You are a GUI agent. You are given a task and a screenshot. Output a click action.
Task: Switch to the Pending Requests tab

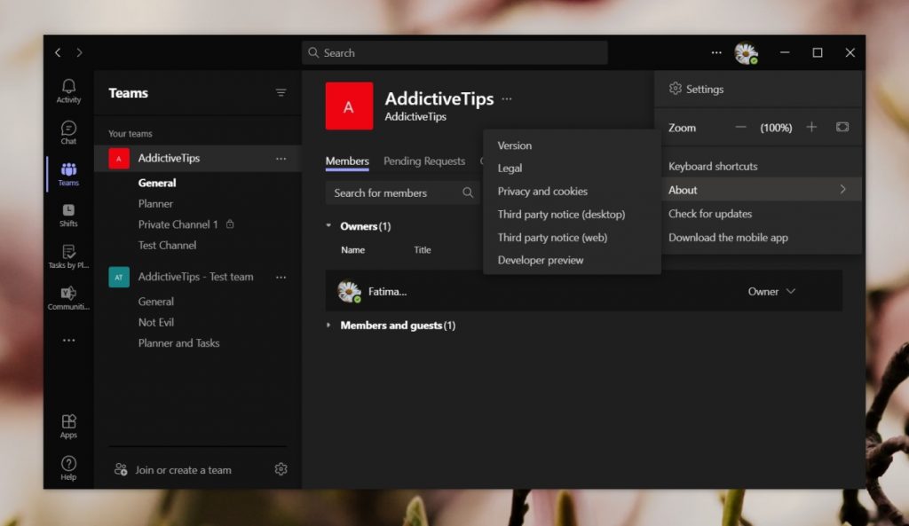[423, 161]
